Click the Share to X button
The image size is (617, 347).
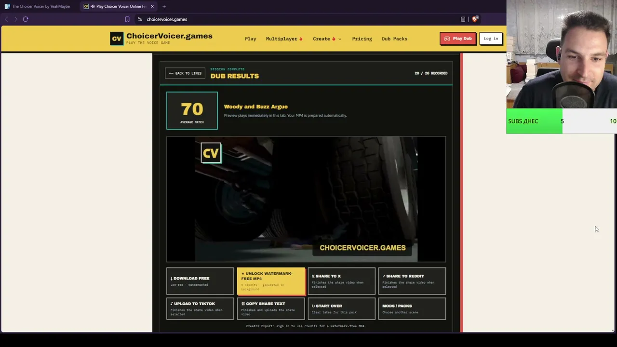pos(341,281)
